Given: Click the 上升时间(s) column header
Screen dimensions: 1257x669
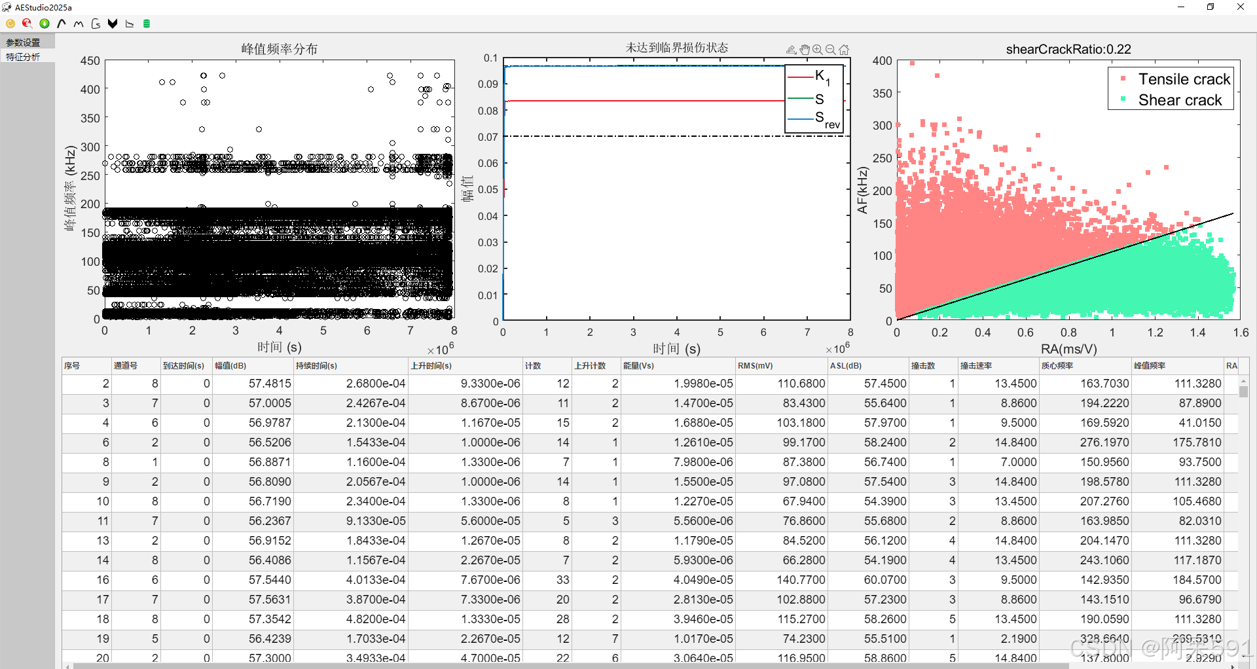Looking at the screenshot, I should [x=465, y=366].
